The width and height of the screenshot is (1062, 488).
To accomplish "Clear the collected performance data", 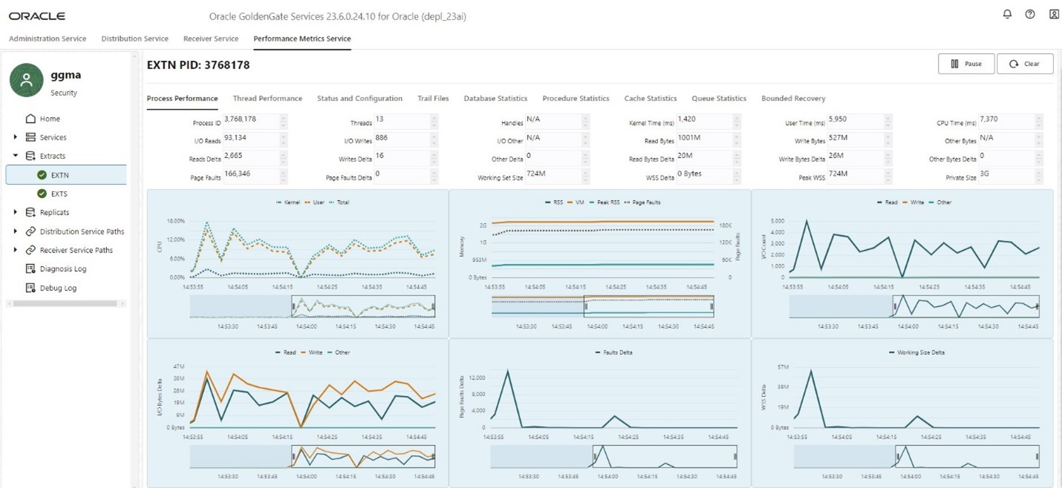I will 1025,64.
